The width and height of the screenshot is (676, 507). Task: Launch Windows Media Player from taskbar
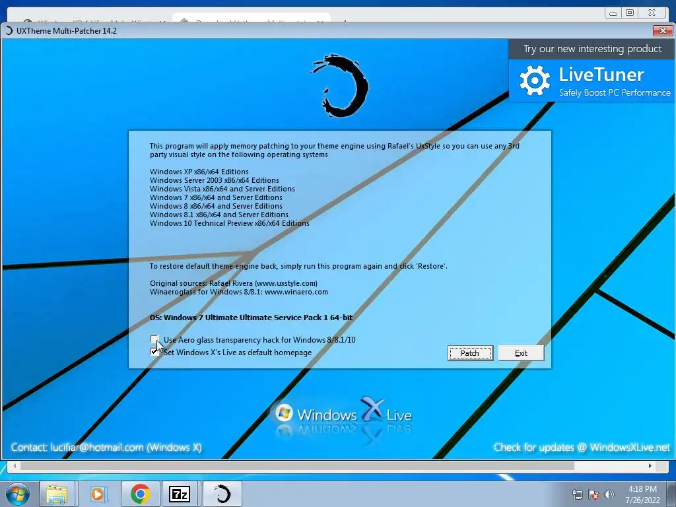coord(98,494)
